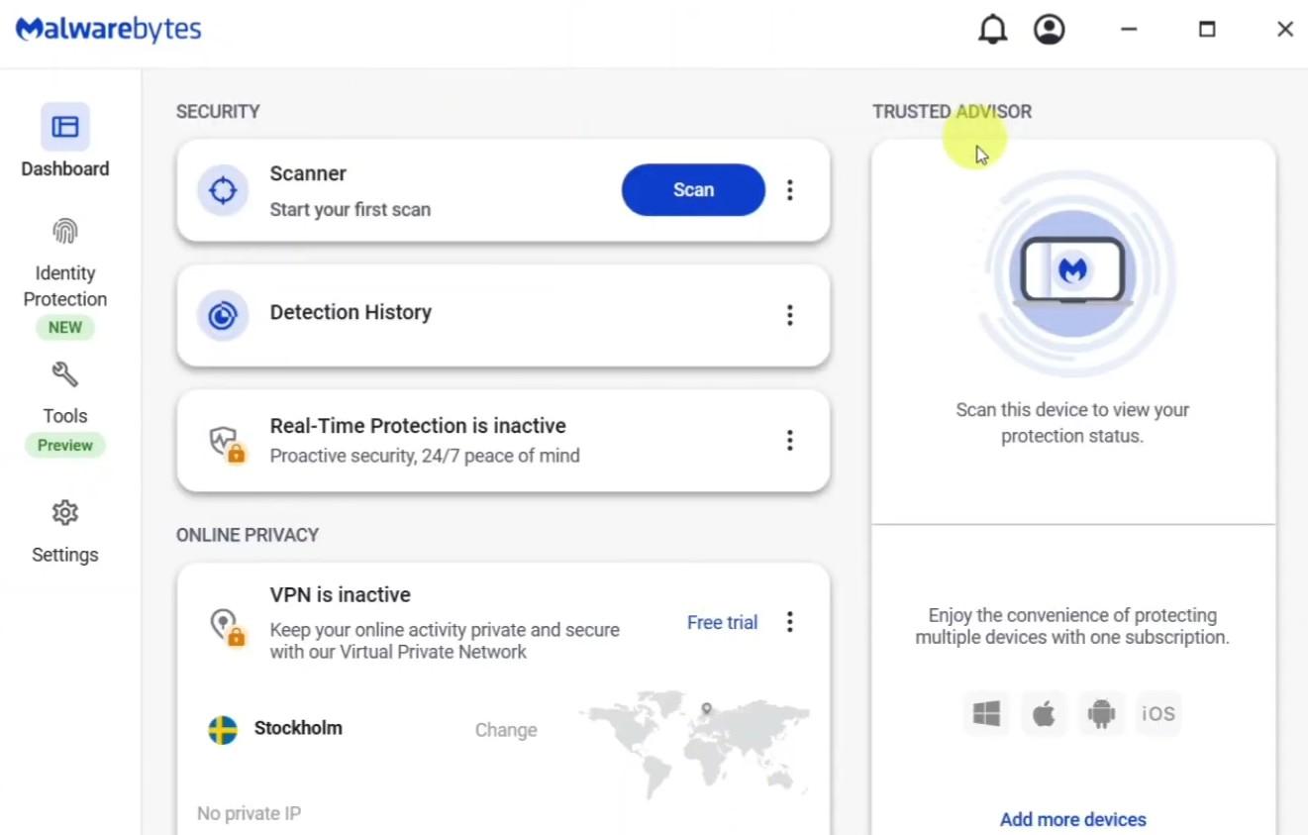Click the Scanner card title

pyautogui.click(x=308, y=173)
